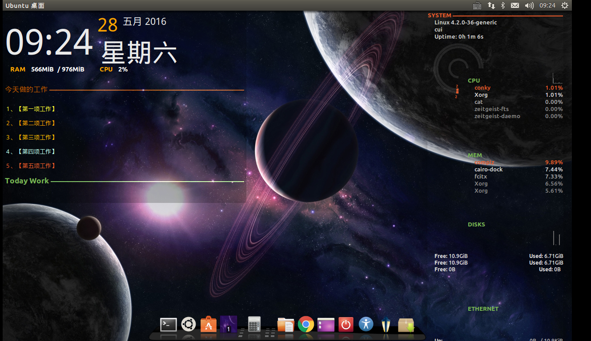Click the cairo-dock memory row
This screenshot has width=591, height=341.
click(x=519, y=170)
